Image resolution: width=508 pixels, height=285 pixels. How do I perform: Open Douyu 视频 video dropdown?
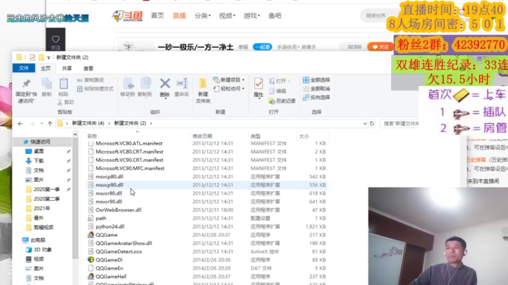(227, 16)
